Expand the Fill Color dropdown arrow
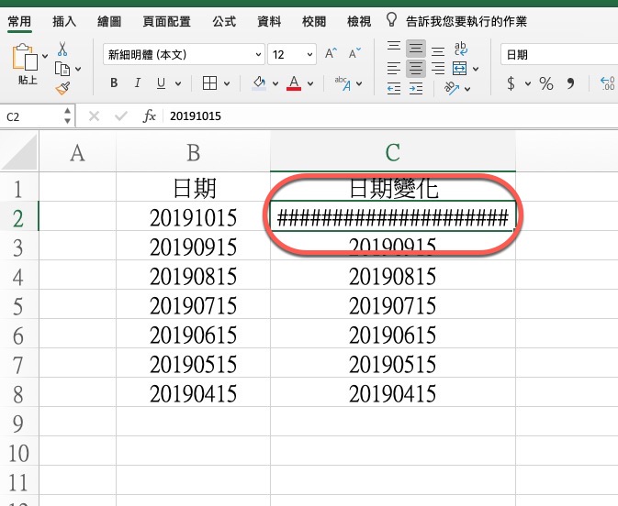Image resolution: width=618 pixels, height=506 pixels. coord(275,83)
